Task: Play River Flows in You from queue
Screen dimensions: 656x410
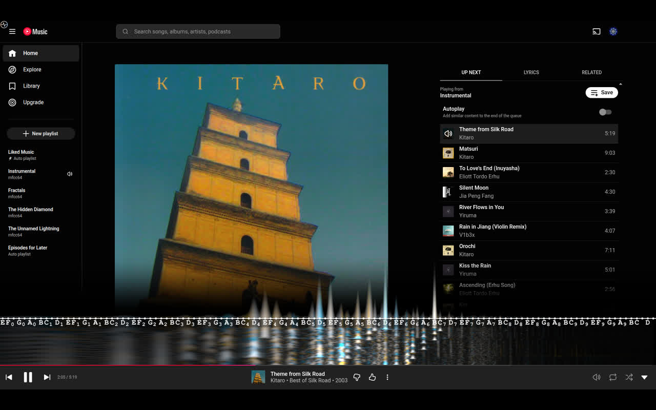Action: point(529,211)
